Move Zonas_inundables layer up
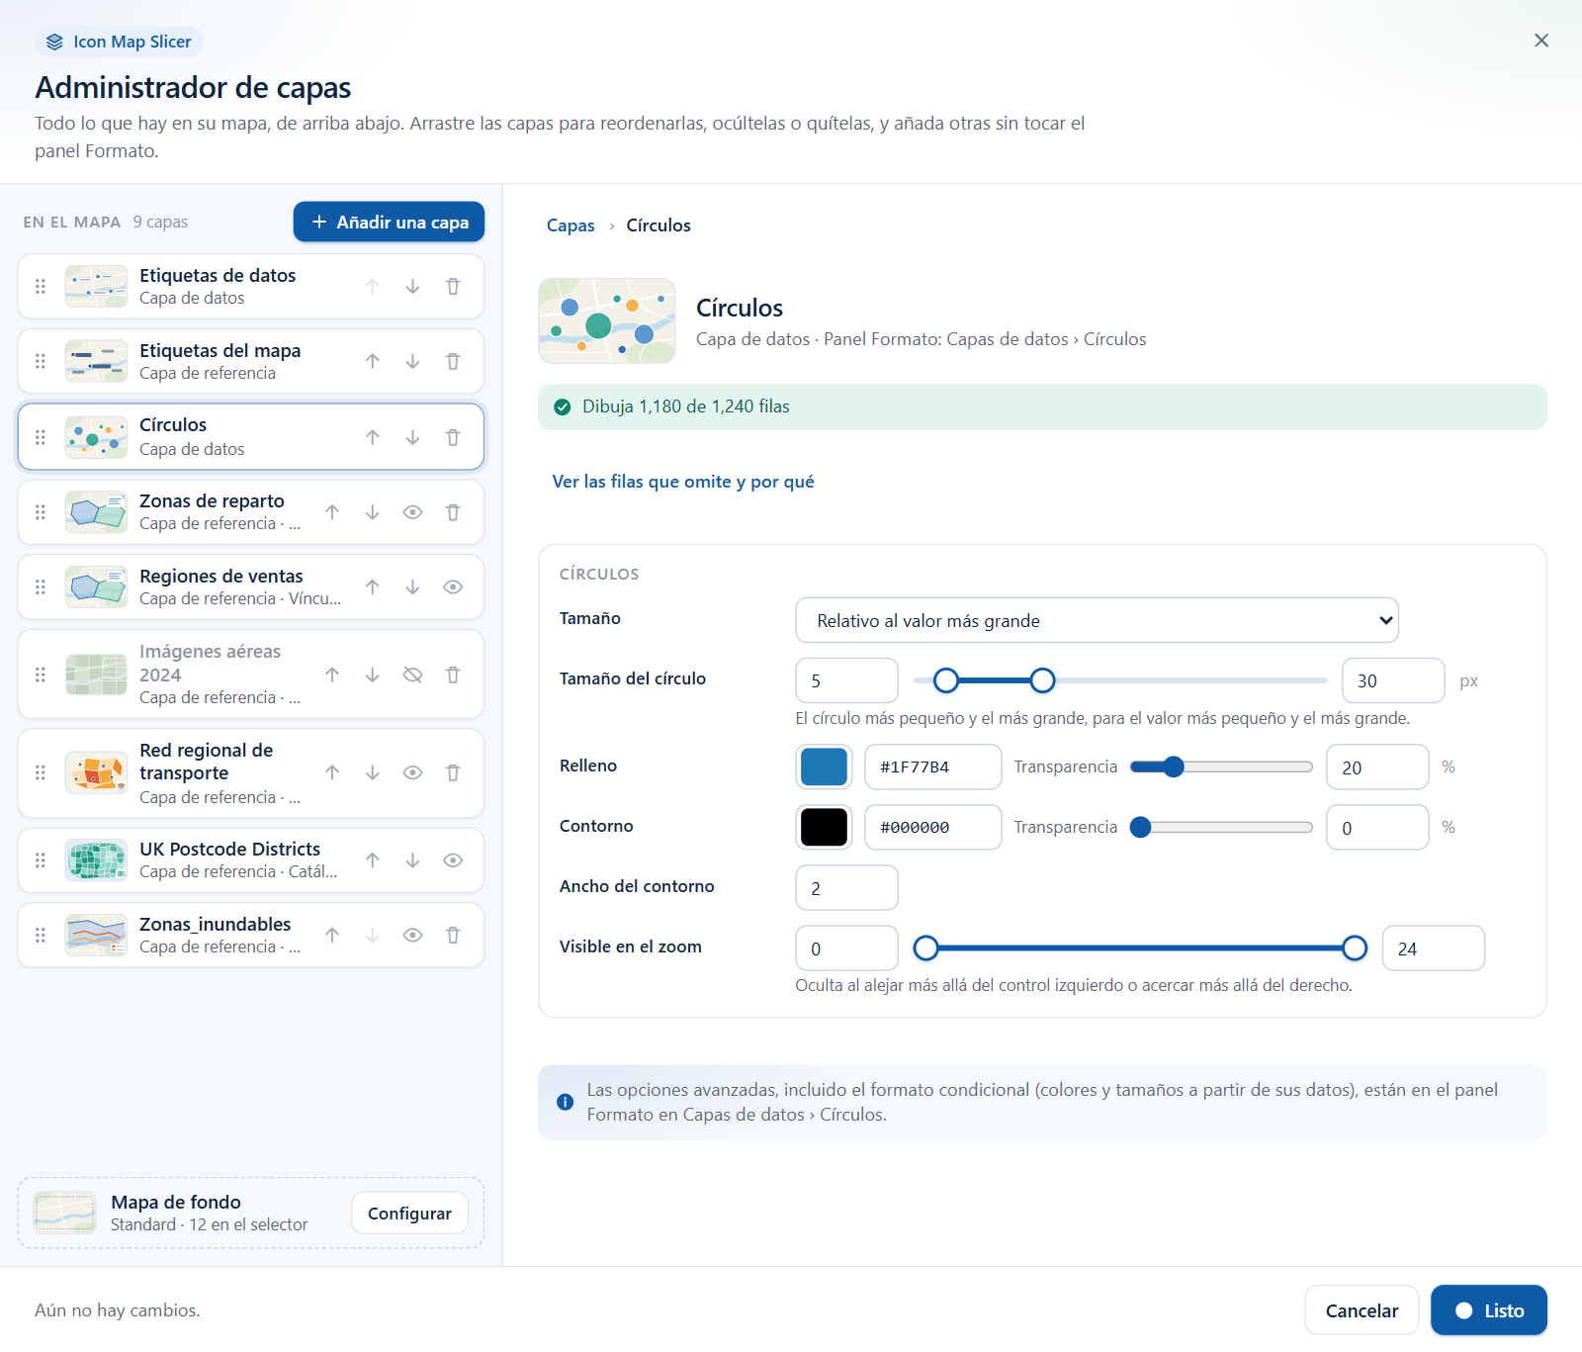The image size is (1582, 1352). click(332, 936)
